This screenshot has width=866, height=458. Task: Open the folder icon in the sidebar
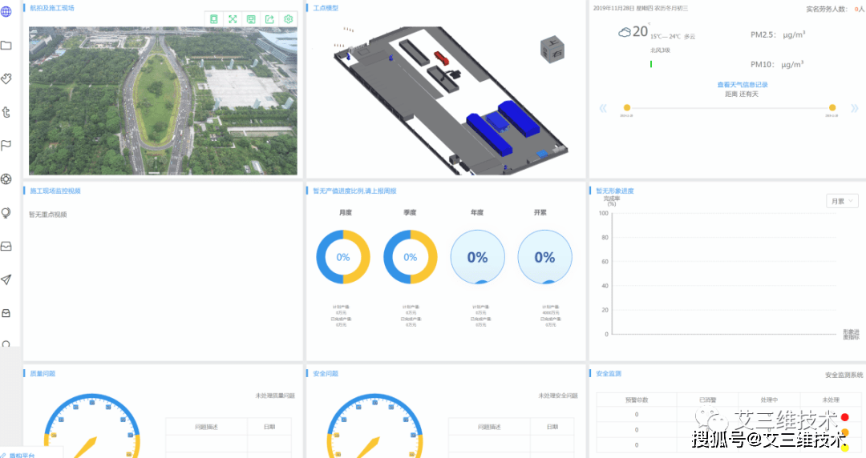(6, 46)
